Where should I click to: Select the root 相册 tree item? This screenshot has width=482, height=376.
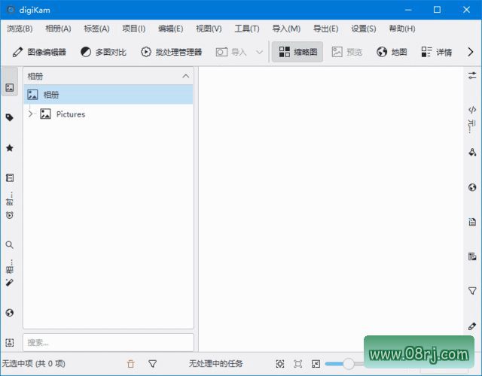pyautogui.click(x=108, y=95)
